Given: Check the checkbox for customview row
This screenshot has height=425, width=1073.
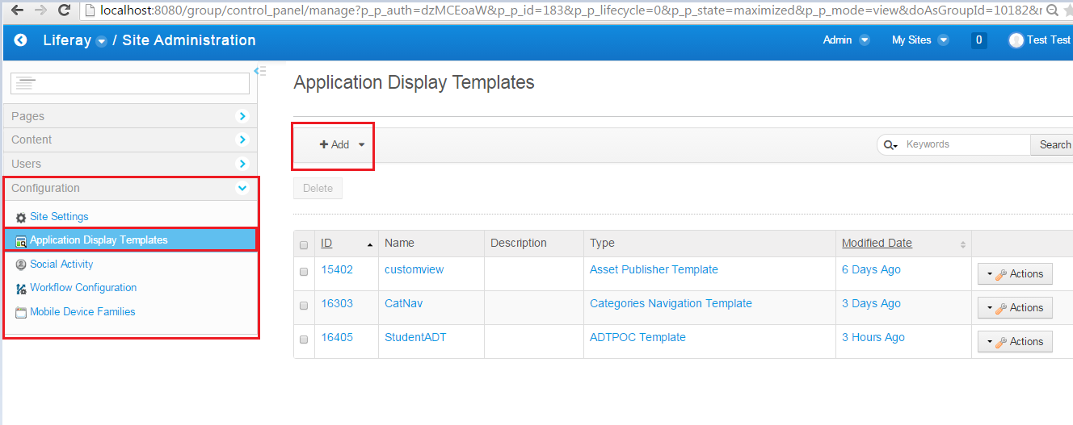Looking at the screenshot, I should pyautogui.click(x=304, y=273).
